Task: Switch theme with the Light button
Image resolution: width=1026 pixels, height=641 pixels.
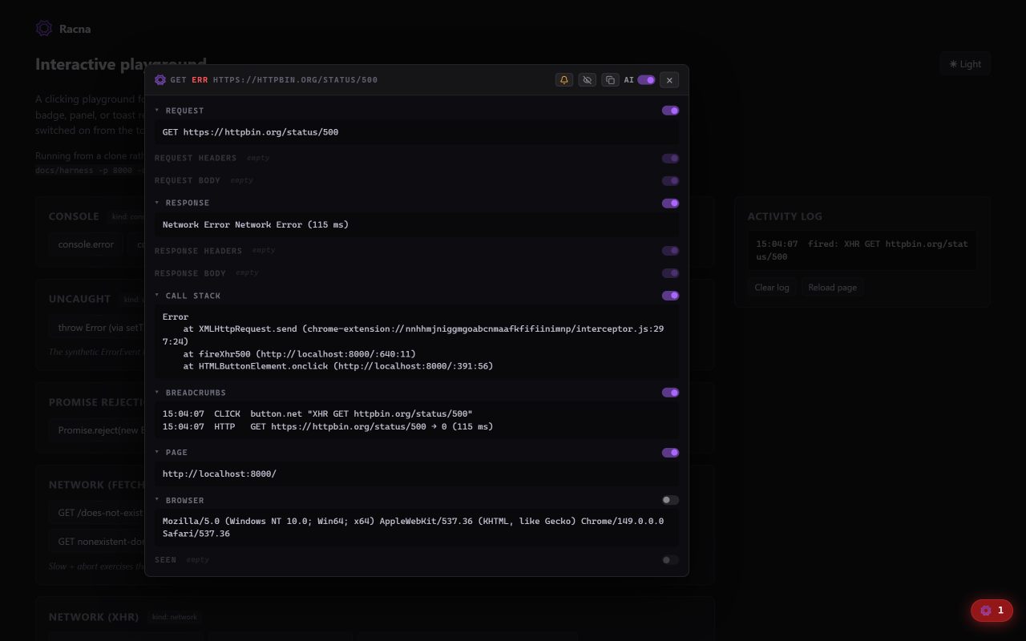Action: click(x=965, y=64)
